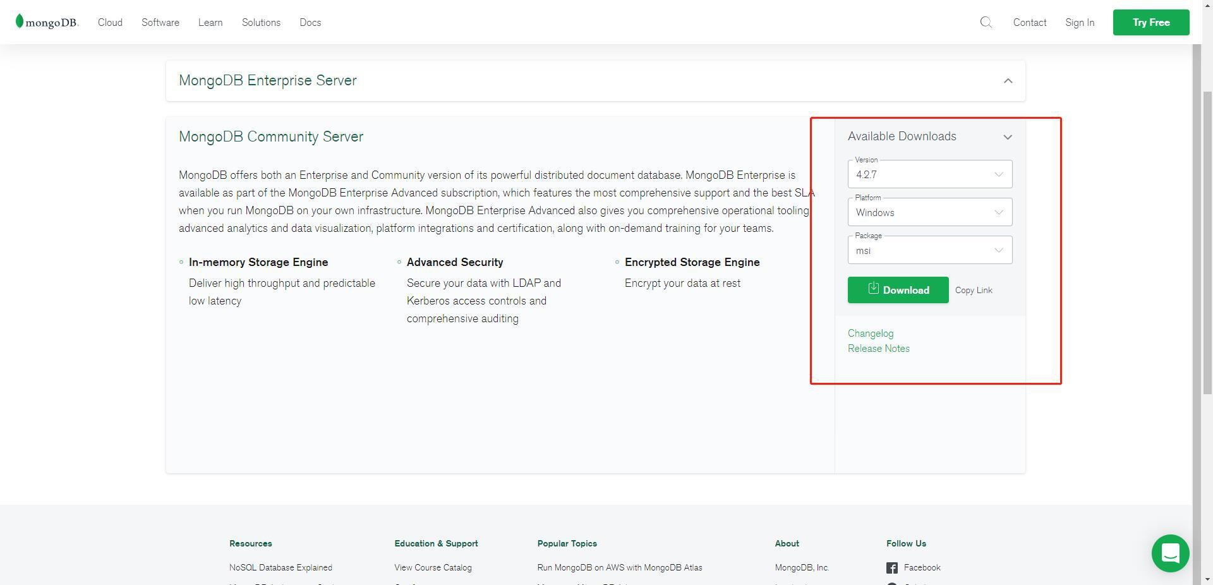Collapse the Available Downloads chevron
The width and height of the screenshot is (1213, 585).
(1008, 137)
